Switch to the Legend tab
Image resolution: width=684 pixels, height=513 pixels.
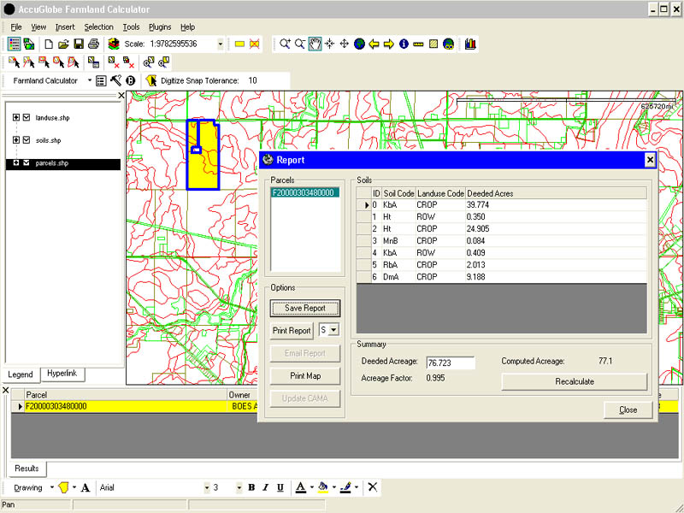coord(21,374)
